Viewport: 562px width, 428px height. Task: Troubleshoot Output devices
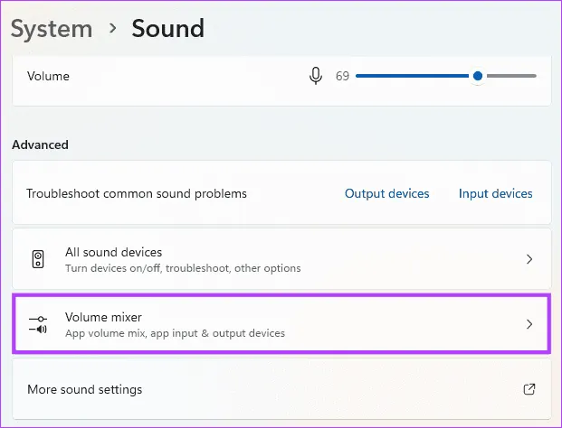pyautogui.click(x=386, y=193)
